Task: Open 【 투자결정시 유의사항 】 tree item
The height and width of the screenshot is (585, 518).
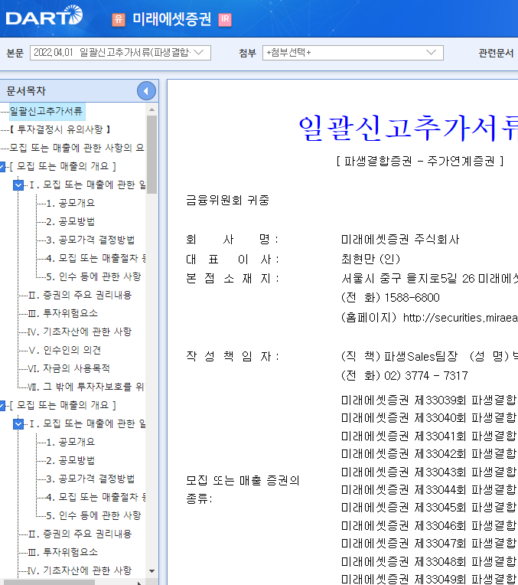Action: [x=60, y=129]
